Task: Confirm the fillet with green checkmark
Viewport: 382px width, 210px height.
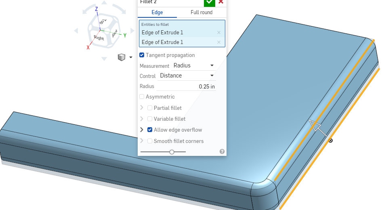Action: point(209,2)
